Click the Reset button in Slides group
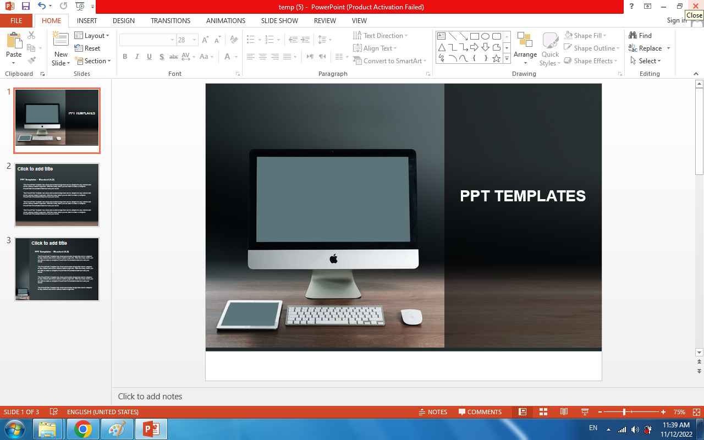Image resolution: width=704 pixels, height=440 pixels. pyautogui.click(x=87, y=48)
